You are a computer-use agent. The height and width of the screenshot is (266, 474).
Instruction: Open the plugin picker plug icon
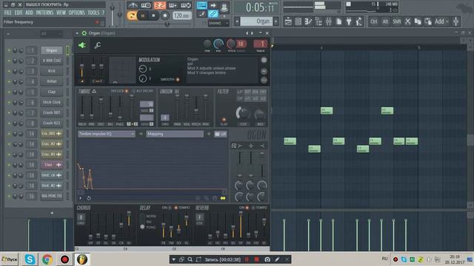point(349,21)
